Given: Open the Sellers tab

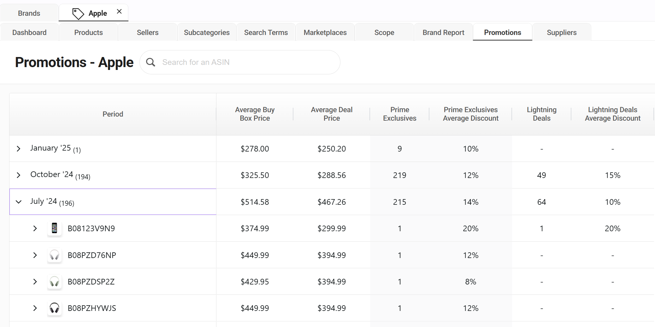Looking at the screenshot, I should click(x=148, y=32).
